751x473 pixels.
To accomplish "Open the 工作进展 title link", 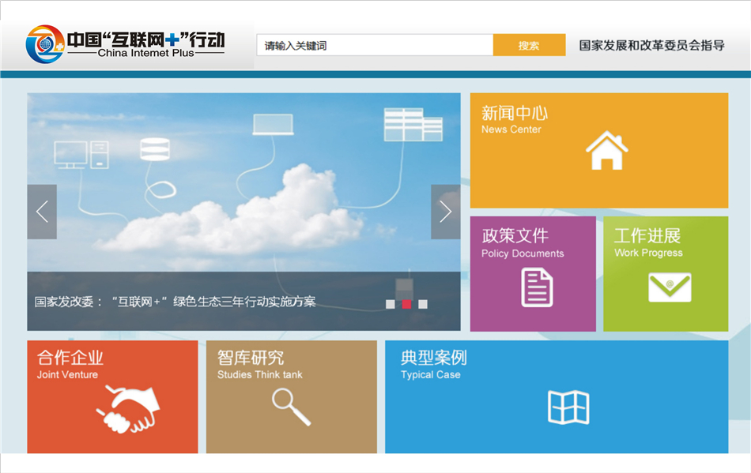I will pyautogui.click(x=647, y=236).
